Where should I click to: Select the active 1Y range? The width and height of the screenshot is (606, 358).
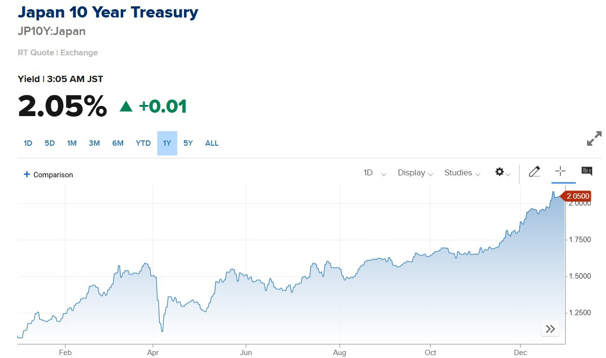[167, 143]
